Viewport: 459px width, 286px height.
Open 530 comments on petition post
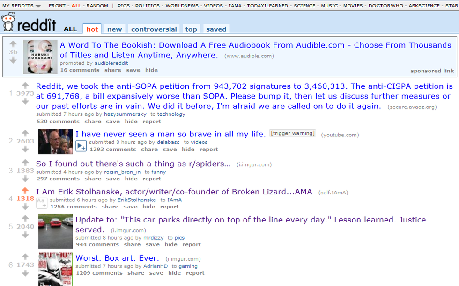point(58,121)
